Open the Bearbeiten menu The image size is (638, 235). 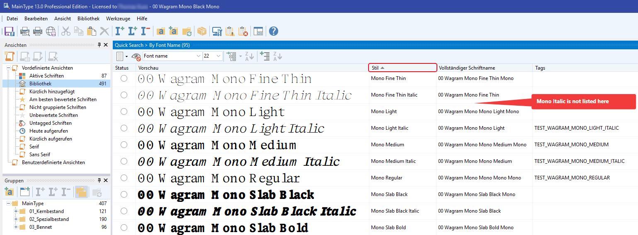pyautogui.click(x=36, y=19)
